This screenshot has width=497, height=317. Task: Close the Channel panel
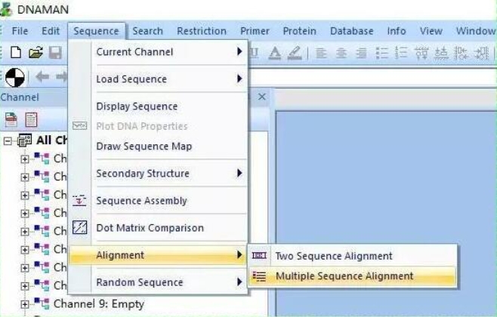pyautogui.click(x=262, y=97)
